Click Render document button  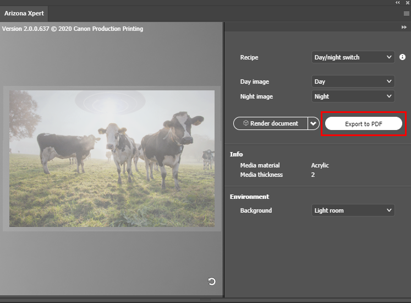(x=271, y=123)
